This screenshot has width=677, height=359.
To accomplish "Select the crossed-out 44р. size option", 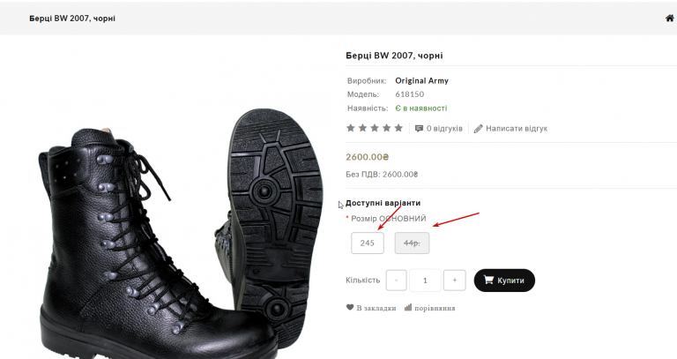I will click(x=412, y=243).
